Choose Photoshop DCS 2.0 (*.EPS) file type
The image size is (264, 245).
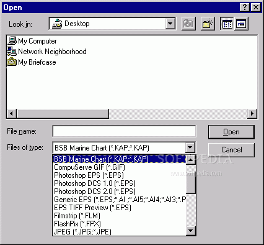[120, 192]
